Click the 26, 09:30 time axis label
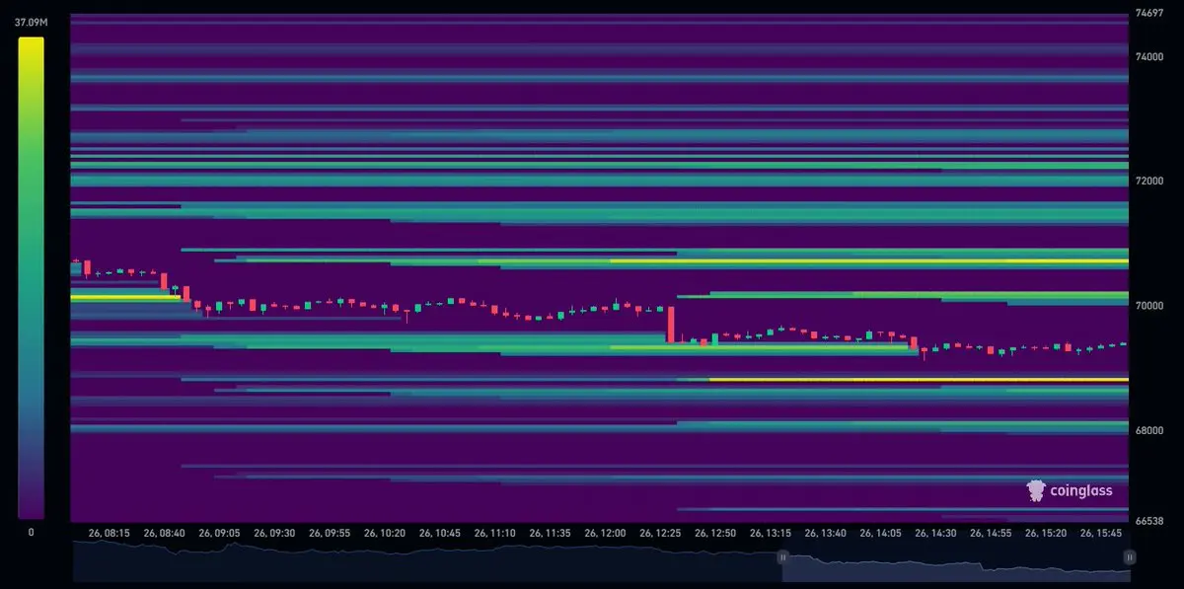 274,533
